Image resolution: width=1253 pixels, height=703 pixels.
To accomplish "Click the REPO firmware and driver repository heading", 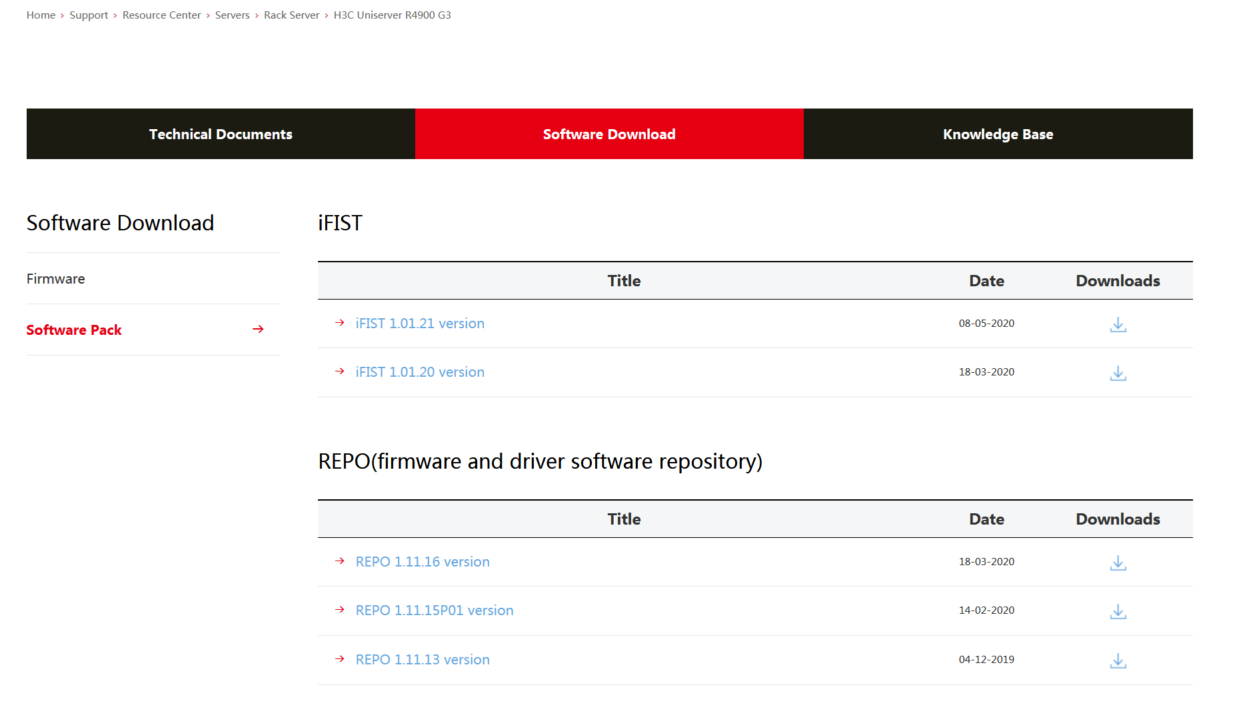I will (541, 461).
